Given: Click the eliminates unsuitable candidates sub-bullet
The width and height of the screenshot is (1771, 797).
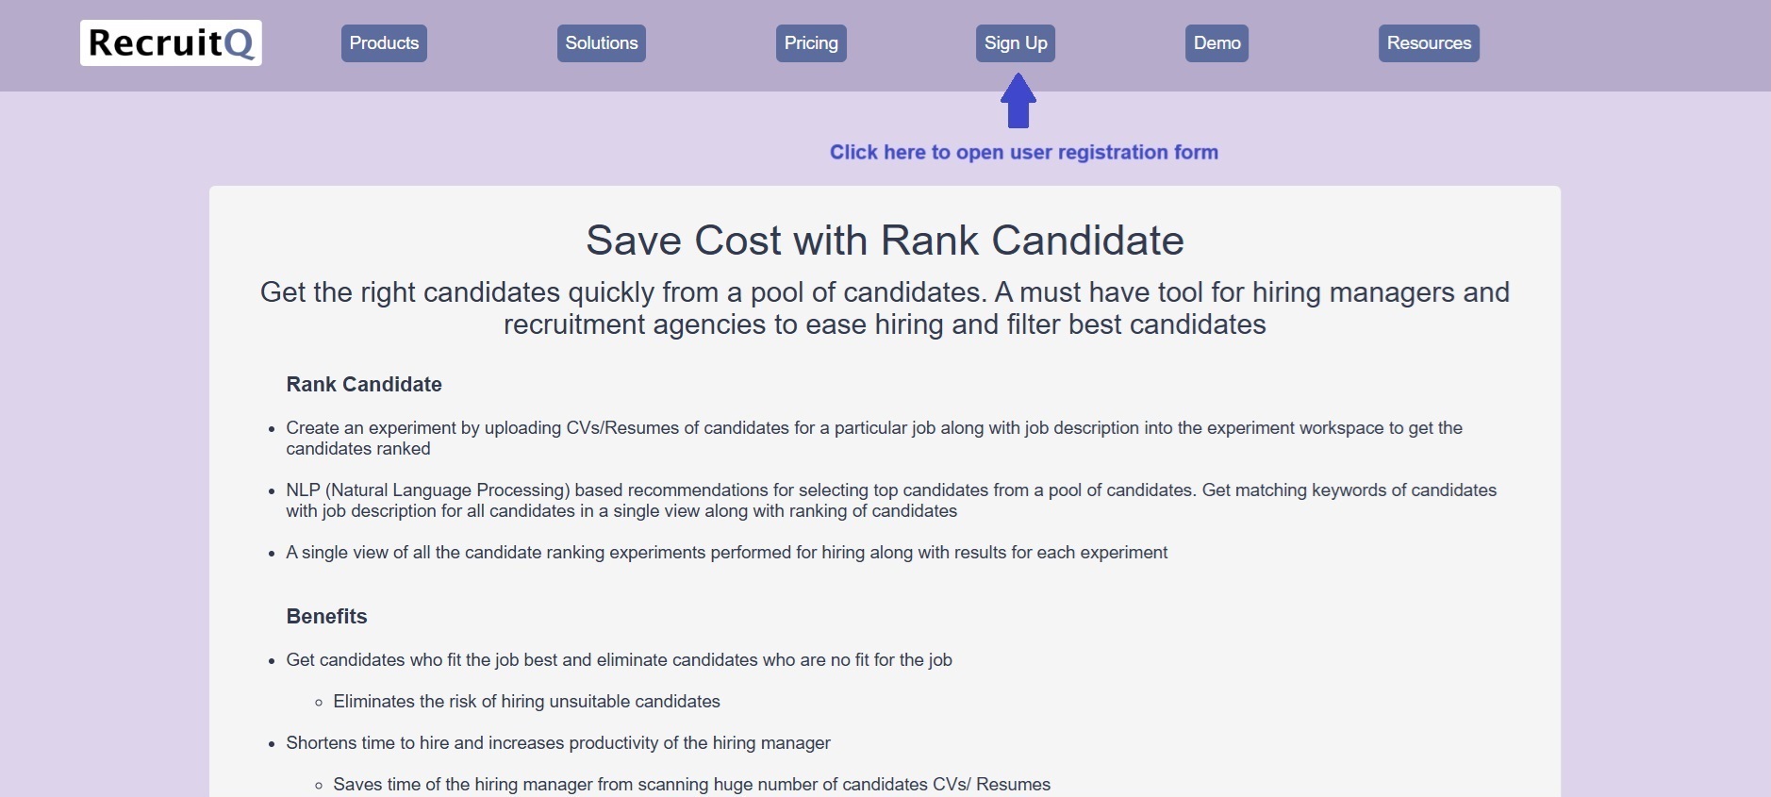Looking at the screenshot, I should tap(525, 701).
